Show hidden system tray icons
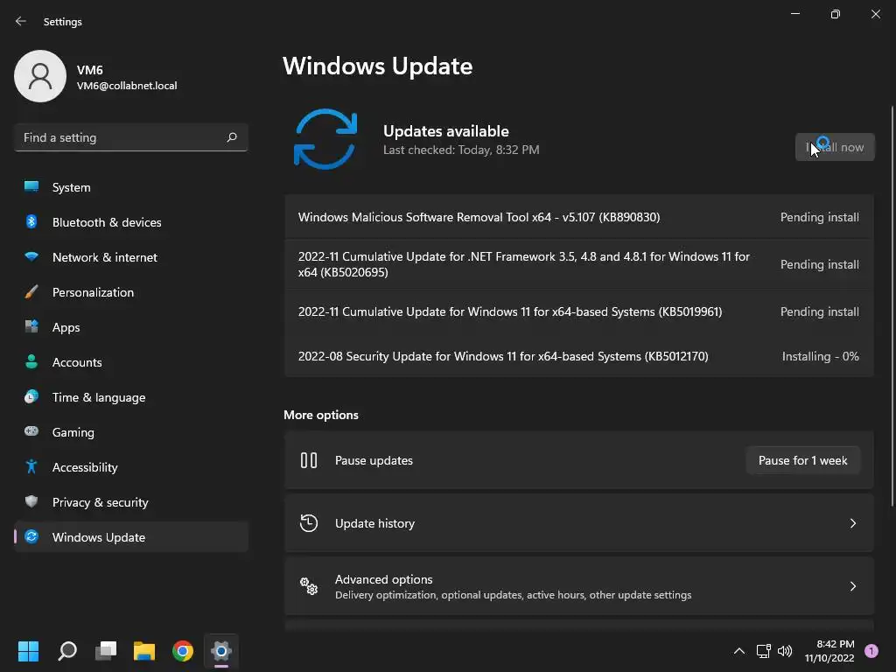The width and height of the screenshot is (896, 672). pos(738,651)
